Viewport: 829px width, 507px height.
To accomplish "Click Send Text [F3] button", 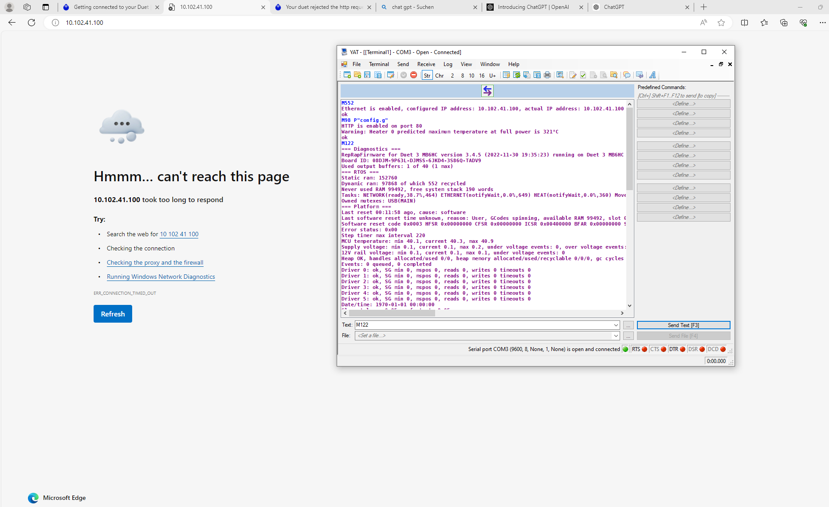I will coord(684,325).
